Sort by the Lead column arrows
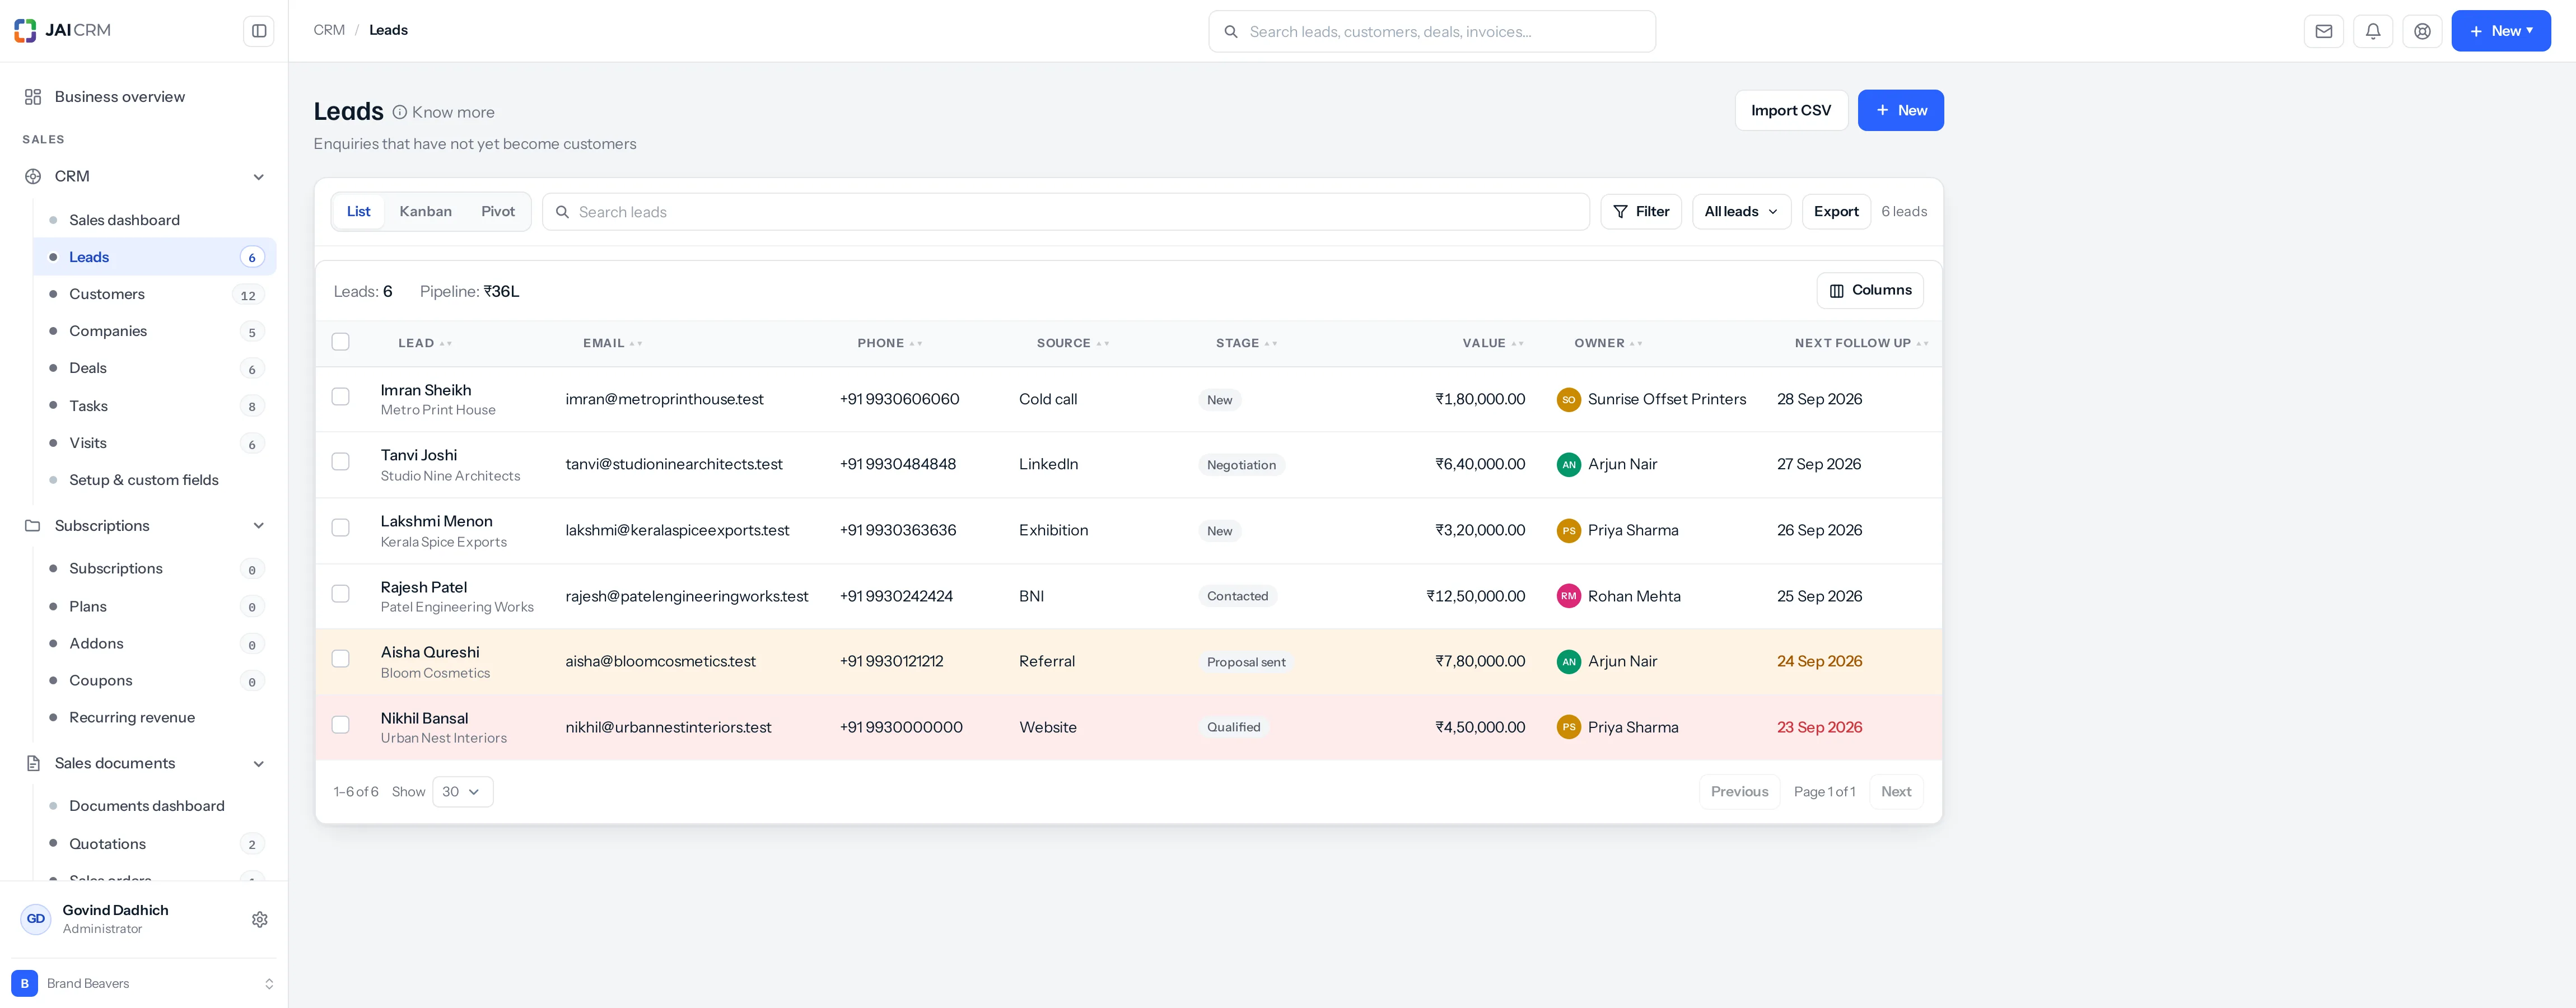 tap(446, 344)
